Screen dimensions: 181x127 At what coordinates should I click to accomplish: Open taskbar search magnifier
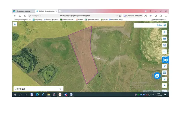click(20, 94)
